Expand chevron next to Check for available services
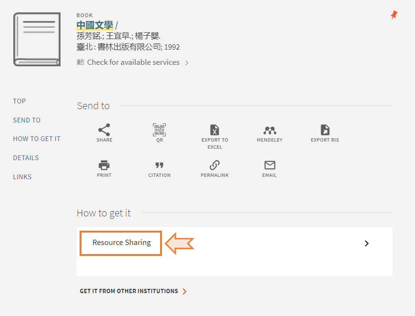 coord(187,63)
